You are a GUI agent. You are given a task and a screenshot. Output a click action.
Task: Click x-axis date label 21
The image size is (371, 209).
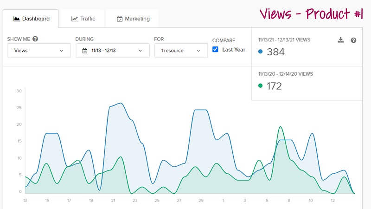(113, 201)
